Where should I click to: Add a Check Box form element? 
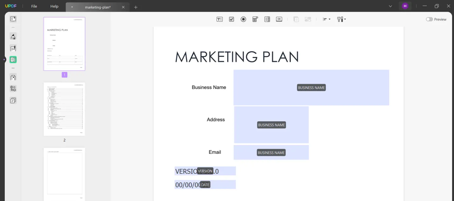pos(231,19)
